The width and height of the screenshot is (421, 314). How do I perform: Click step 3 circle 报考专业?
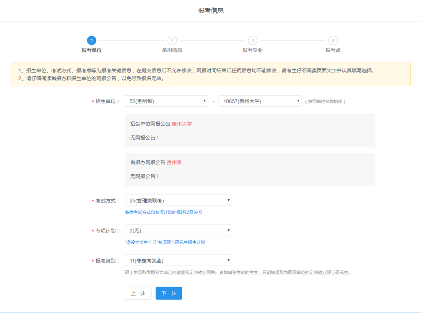point(253,40)
